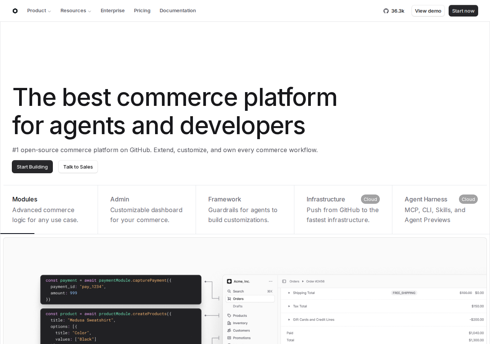
Task: Select the Agent Harness tab
Action: [x=441, y=209]
